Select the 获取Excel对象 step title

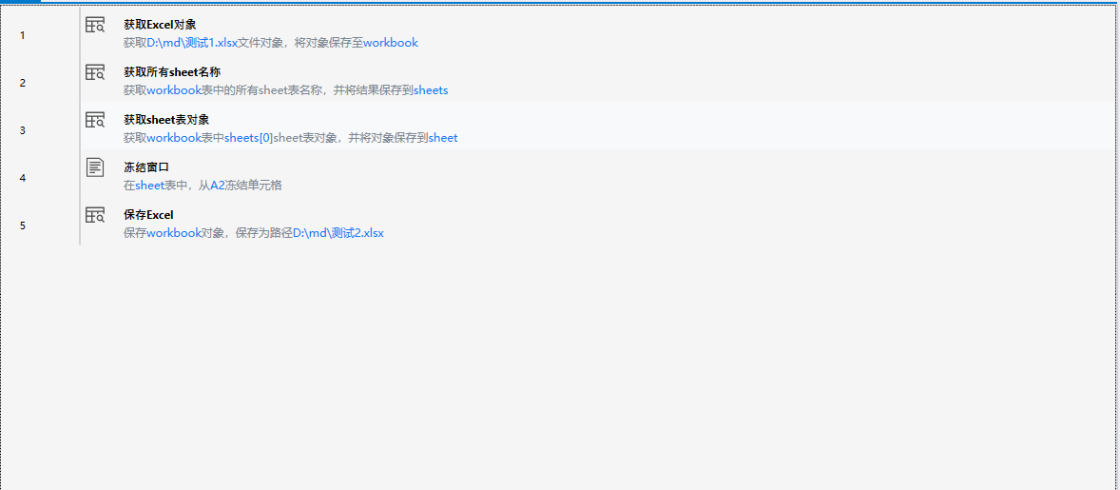[160, 25]
